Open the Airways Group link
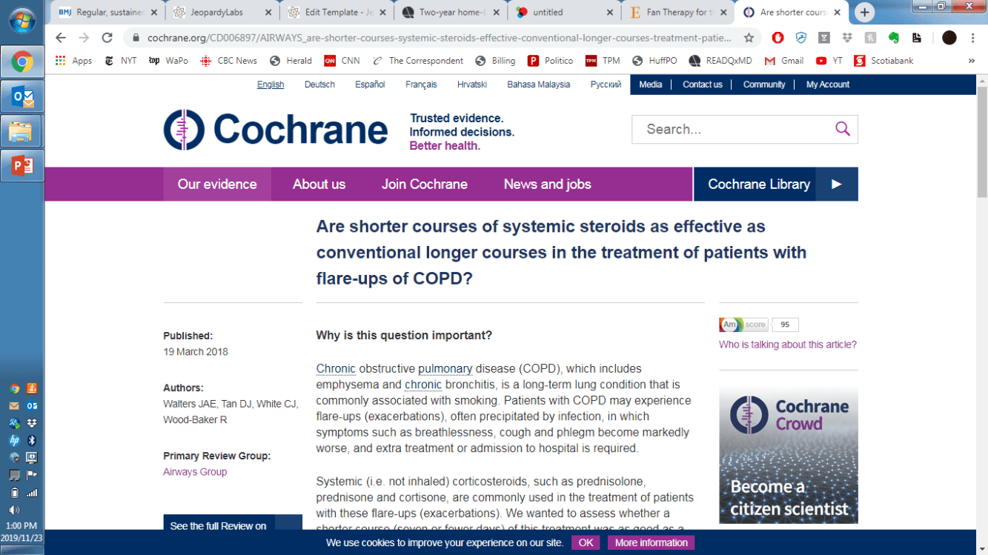This screenshot has height=555, width=988. click(195, 472)
